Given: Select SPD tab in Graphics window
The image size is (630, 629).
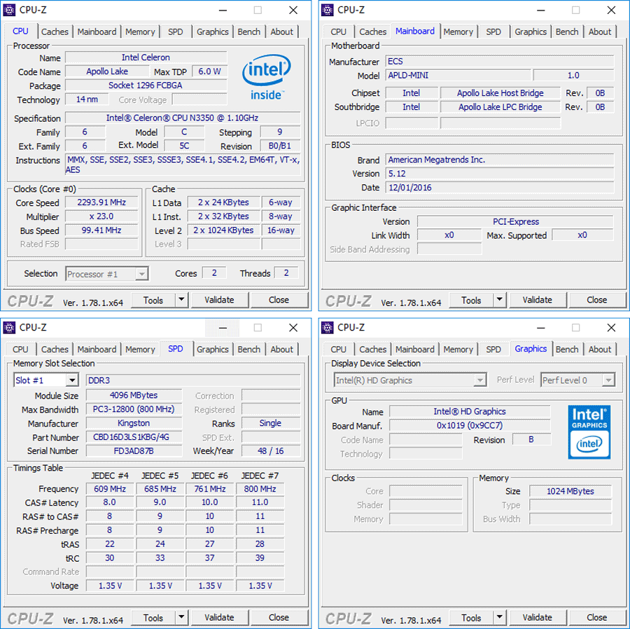Looking at the screenshot, I should (x=493, y=350).
